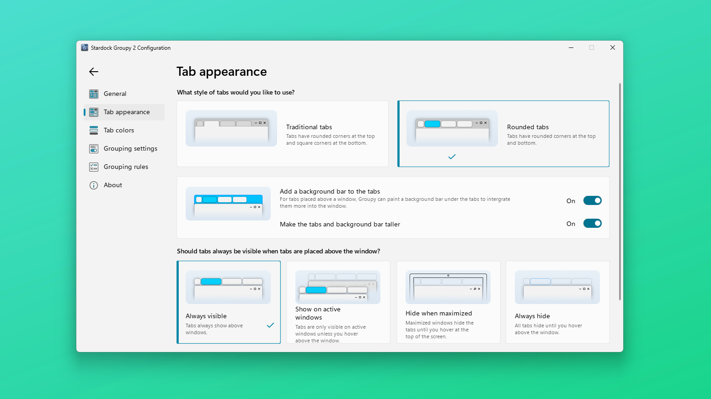Click the vertical scrollbar on the right
This screenshot has width=711, height=399.
pyautogui.click(x=620, y=192)
